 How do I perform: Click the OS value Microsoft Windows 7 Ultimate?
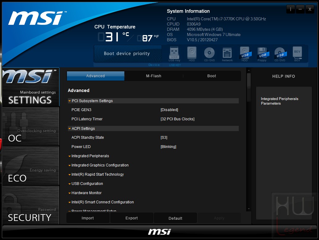pyautogui.click(x=213, y=35)
